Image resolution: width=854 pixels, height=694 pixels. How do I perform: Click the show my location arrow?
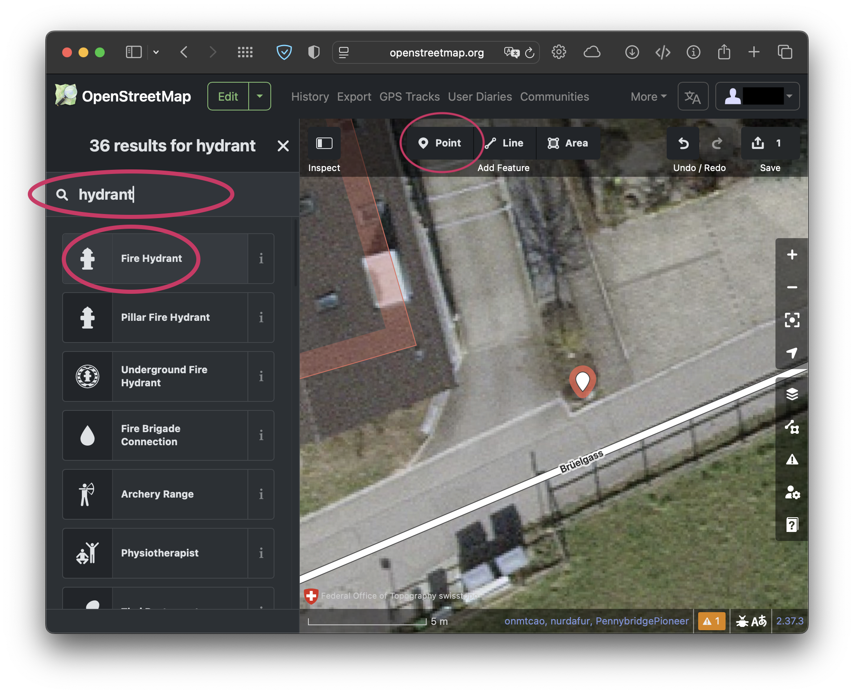tap(792, 353)
